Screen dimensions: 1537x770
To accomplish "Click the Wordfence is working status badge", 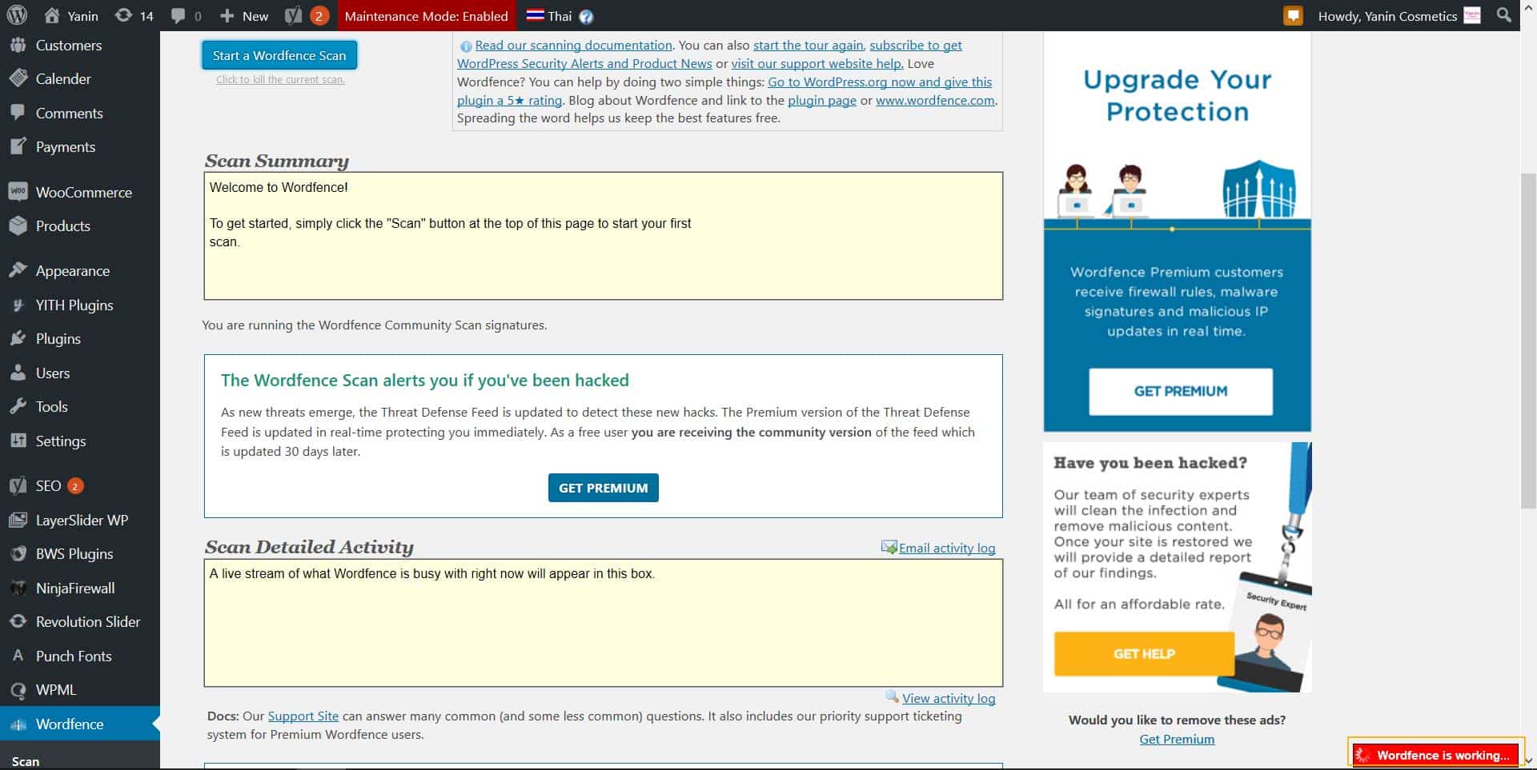I will pos(1435,755).
